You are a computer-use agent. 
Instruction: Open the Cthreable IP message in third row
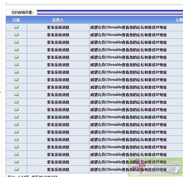pyautogui.click(x=129, y=42)
